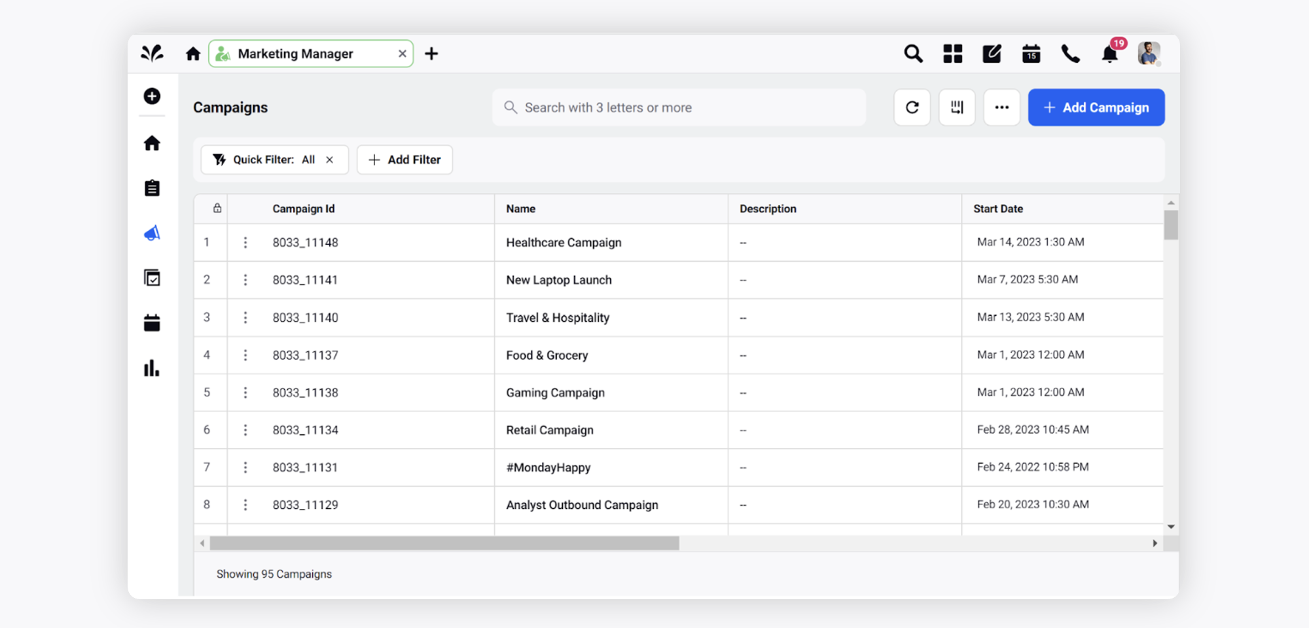Select the Retail Campaign name
The height and width of the screenshot is (628, 1309).
click(x=550, y=430)
